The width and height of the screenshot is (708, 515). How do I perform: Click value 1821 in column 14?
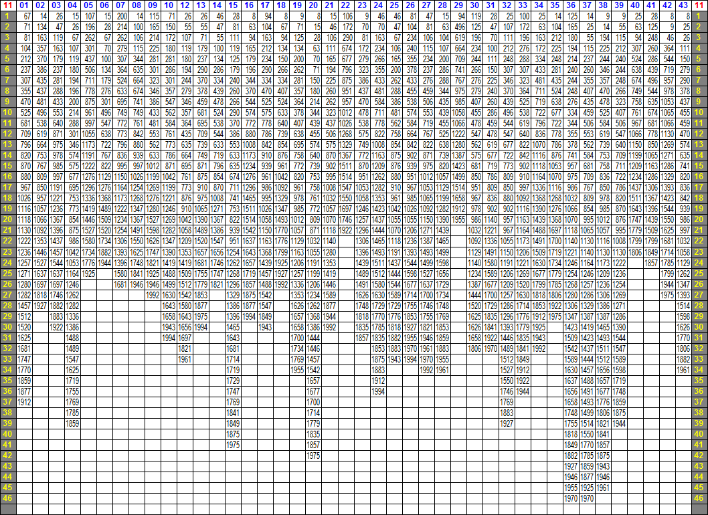click(217, 284)
